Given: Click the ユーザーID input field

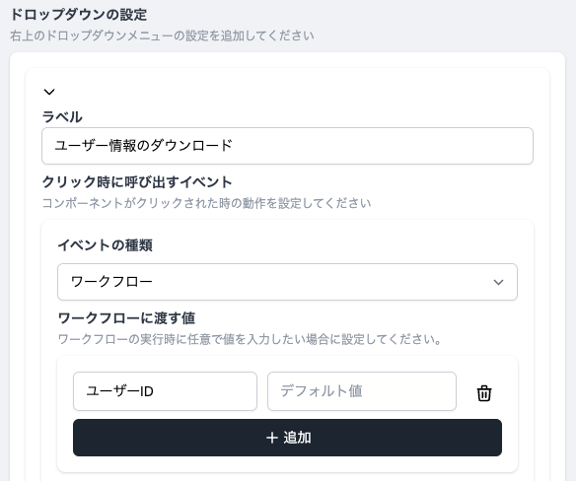Looking at the screenshot, I should (x=165, y=391).
